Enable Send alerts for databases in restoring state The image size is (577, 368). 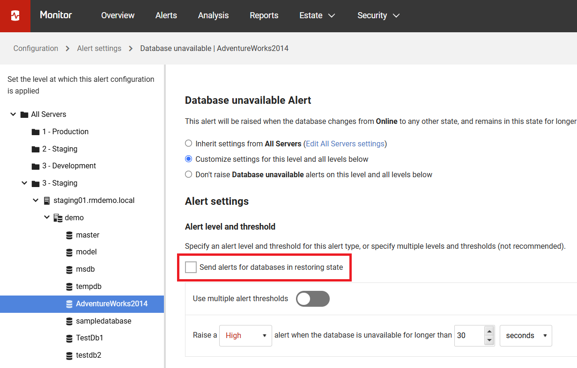[x=191, y=267]
